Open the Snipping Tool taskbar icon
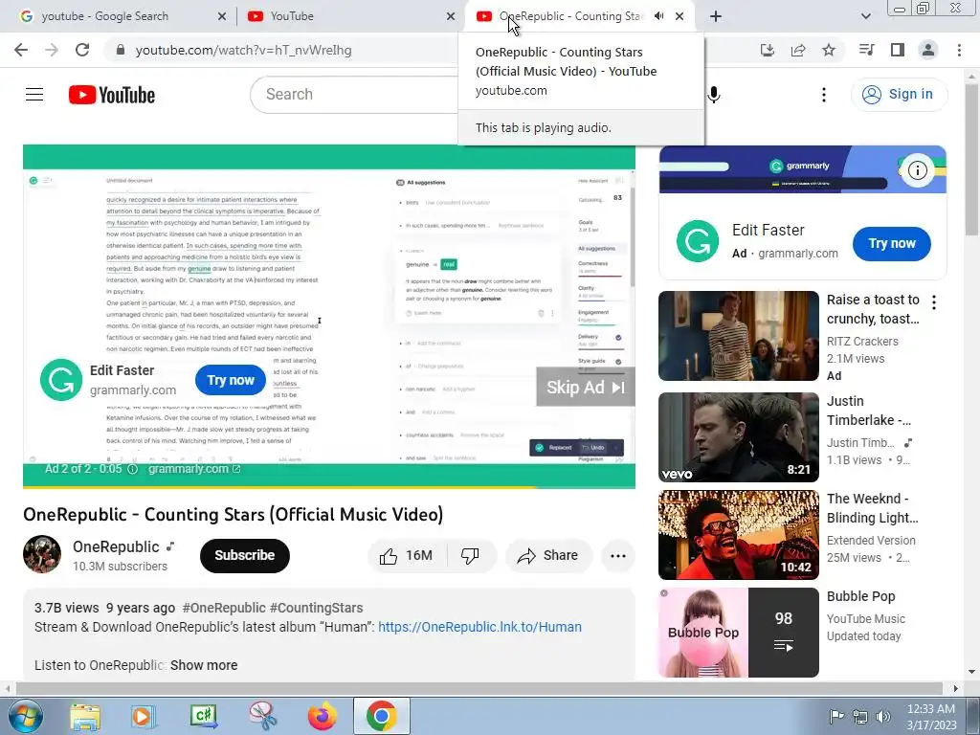Viewport: 980px width, 735px height. (x=263, y=716)
